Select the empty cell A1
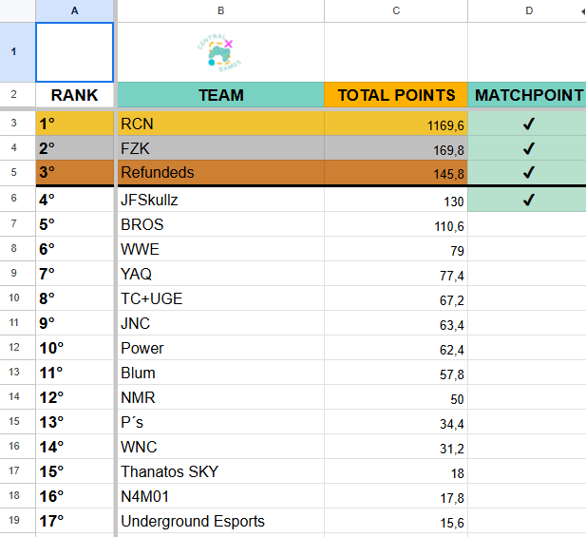The width and height of the screenshot is (586, 537). coord(75,52)
